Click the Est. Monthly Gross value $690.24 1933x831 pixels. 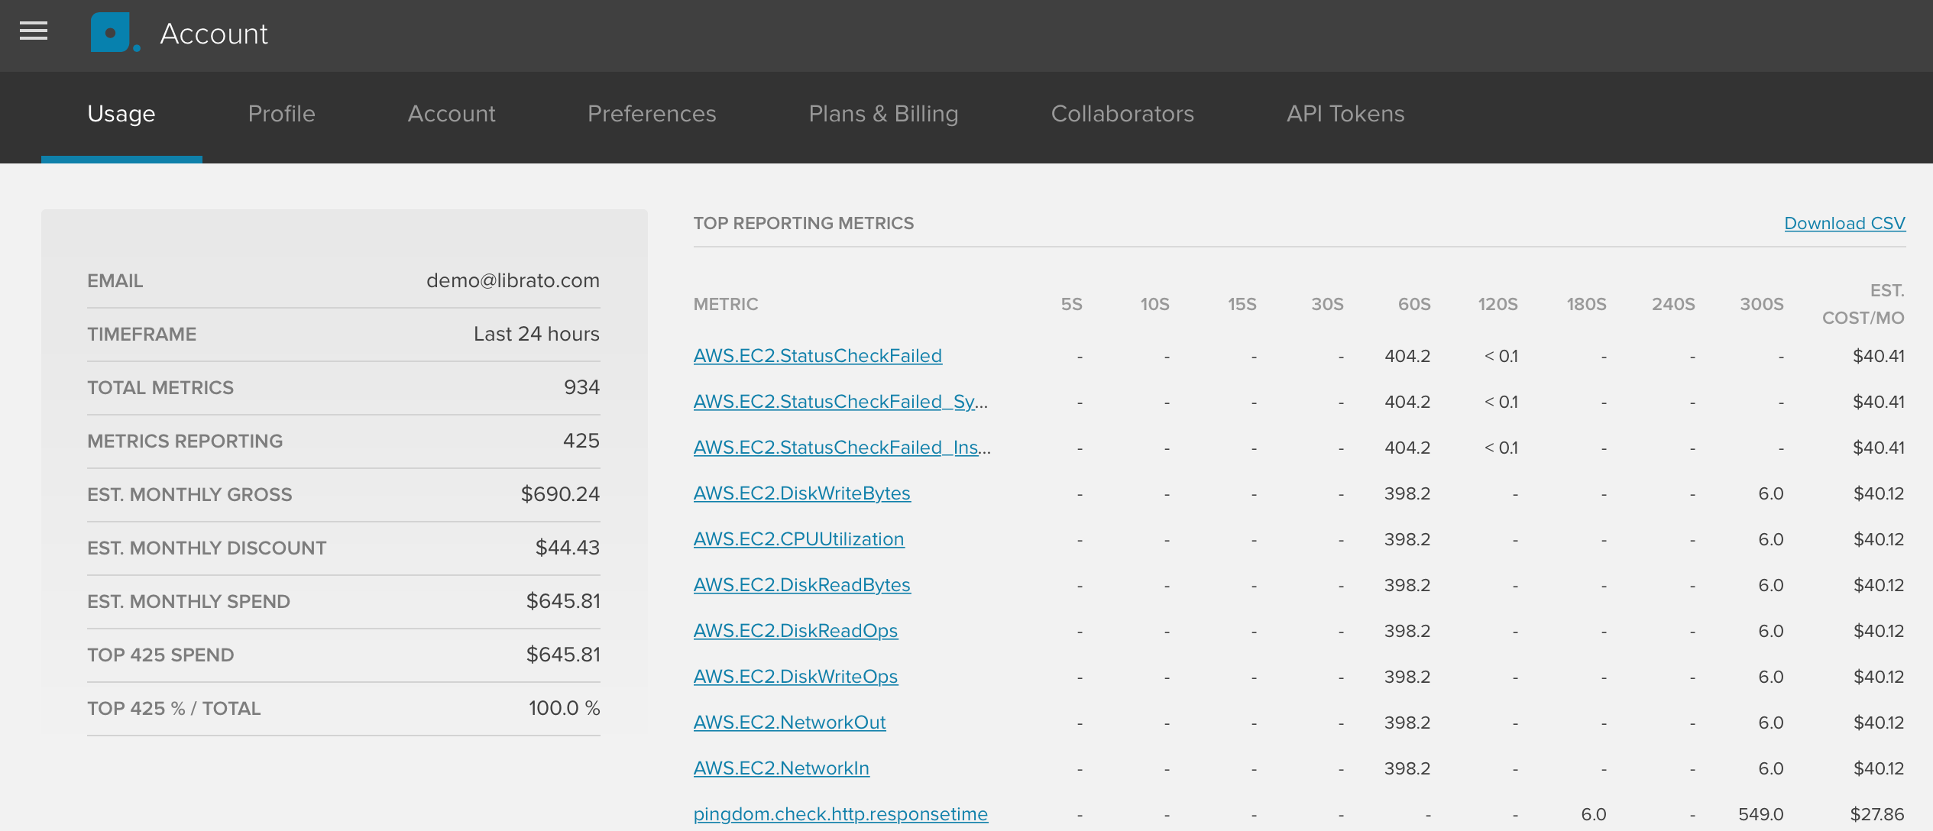[560, 495]
